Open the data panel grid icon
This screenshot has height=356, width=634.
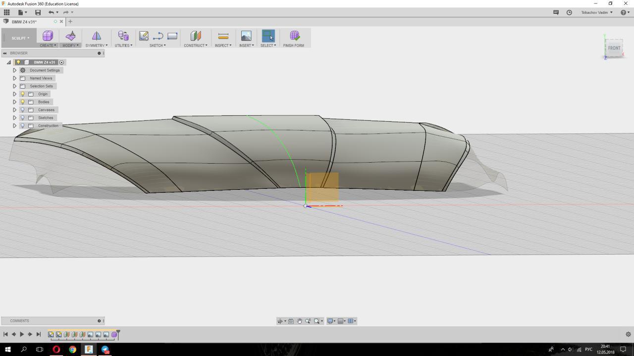point(7,12)
